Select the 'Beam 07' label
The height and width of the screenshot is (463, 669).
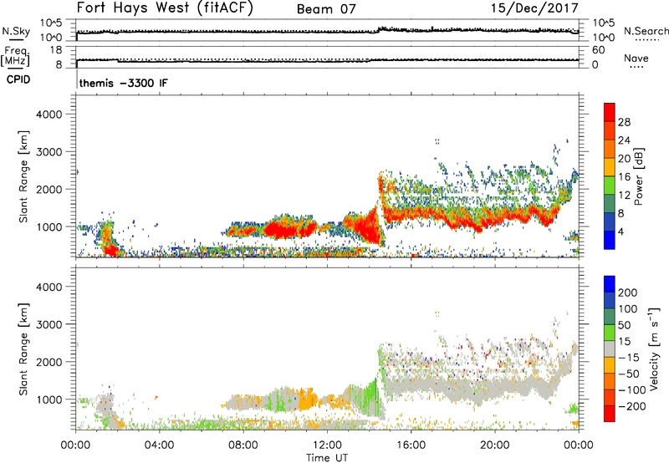tap(326, 9)
